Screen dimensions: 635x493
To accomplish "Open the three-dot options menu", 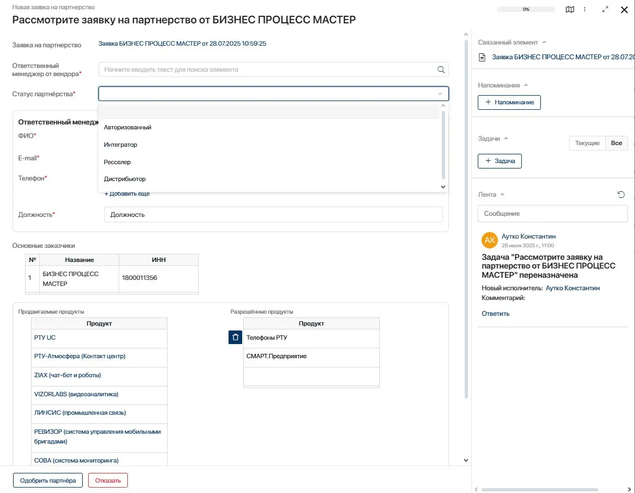I will (x=584, y=9).
